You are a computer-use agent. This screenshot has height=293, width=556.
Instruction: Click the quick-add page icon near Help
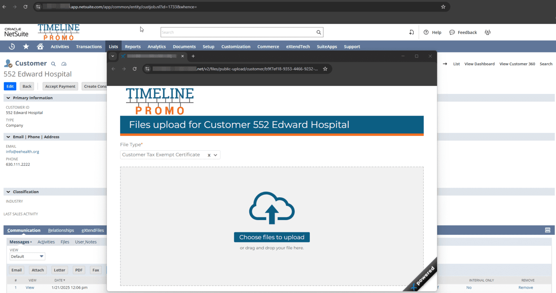[x=411, y=32]
